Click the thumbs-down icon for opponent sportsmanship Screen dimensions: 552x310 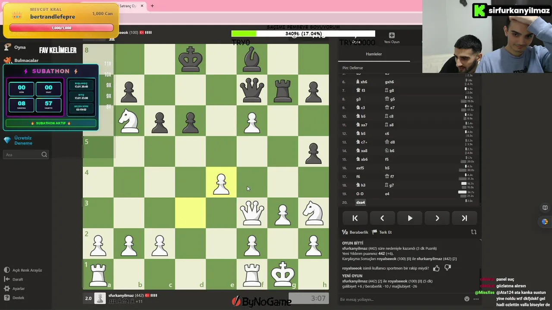(x=448, y=268)
